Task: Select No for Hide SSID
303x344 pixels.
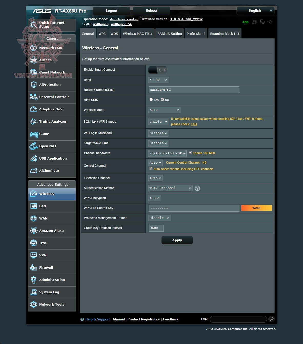Action: pyautogui.click(x=162, y=100)
